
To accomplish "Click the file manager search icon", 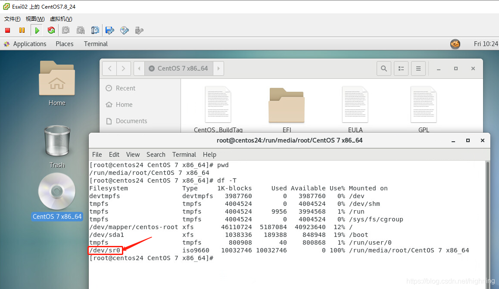I will 384,68.
